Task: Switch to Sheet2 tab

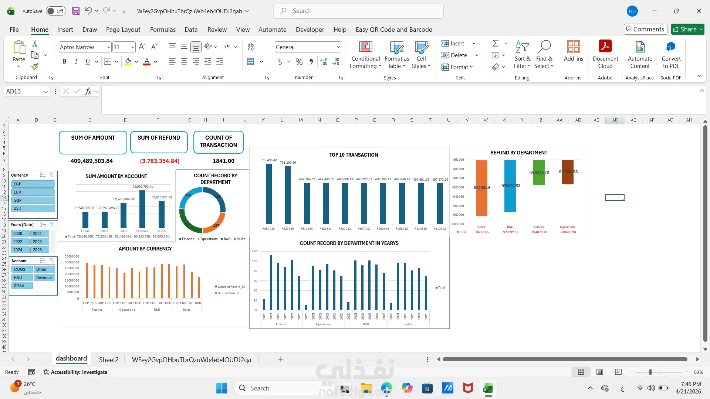Action: (109, 359)
